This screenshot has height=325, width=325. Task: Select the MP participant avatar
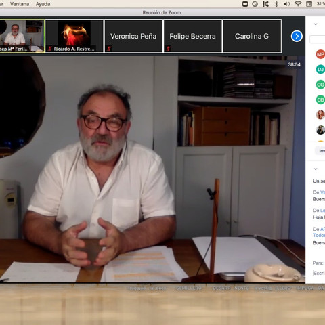tap(320, 54)
